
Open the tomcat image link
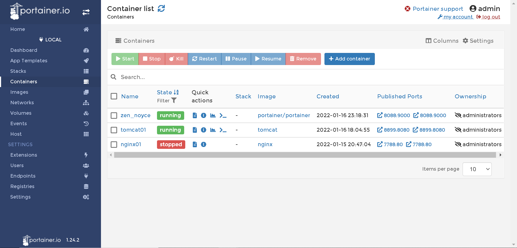pyautogui.click(x=267, y=130)
